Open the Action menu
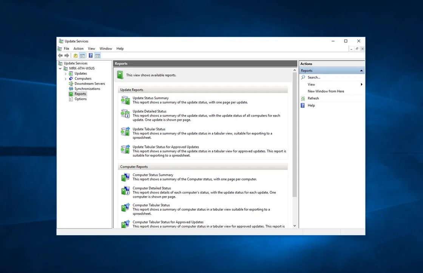 click(78, 49)
